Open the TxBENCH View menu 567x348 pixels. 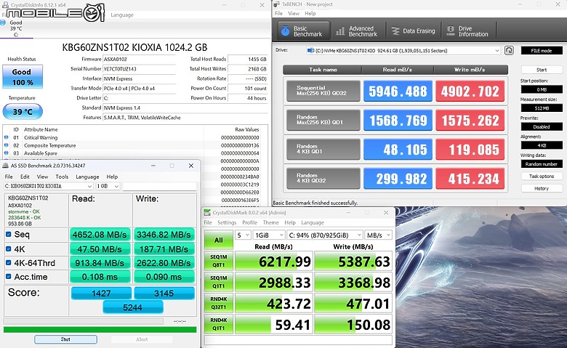[x=294, y=13]
